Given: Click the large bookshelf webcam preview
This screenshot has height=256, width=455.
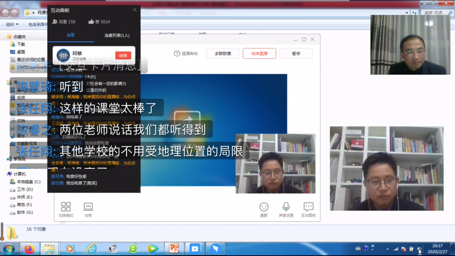Looking at the screenshot, I should [x=387, y=168].
